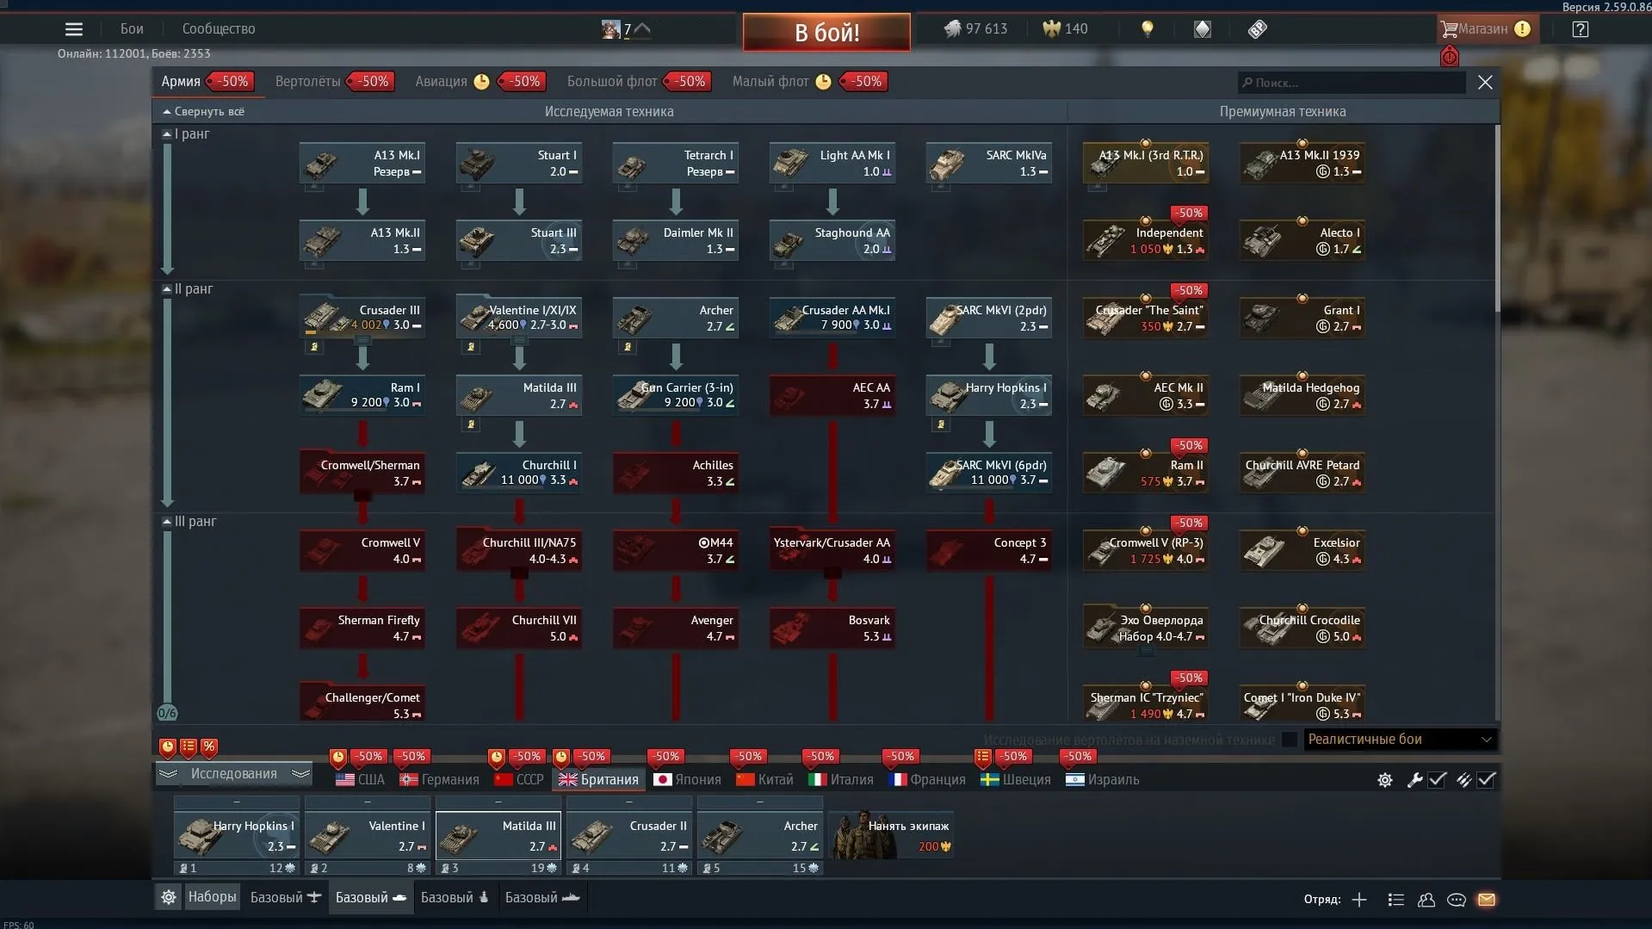The height and width of the screenshot is (929, 1652).
Task: Select the Япония nation tab
Action: tap(687, 780)
